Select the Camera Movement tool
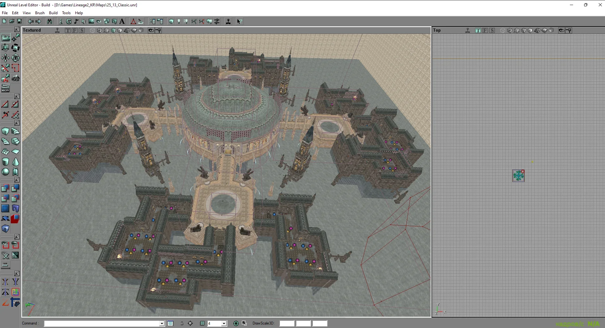 coord(5,38)
